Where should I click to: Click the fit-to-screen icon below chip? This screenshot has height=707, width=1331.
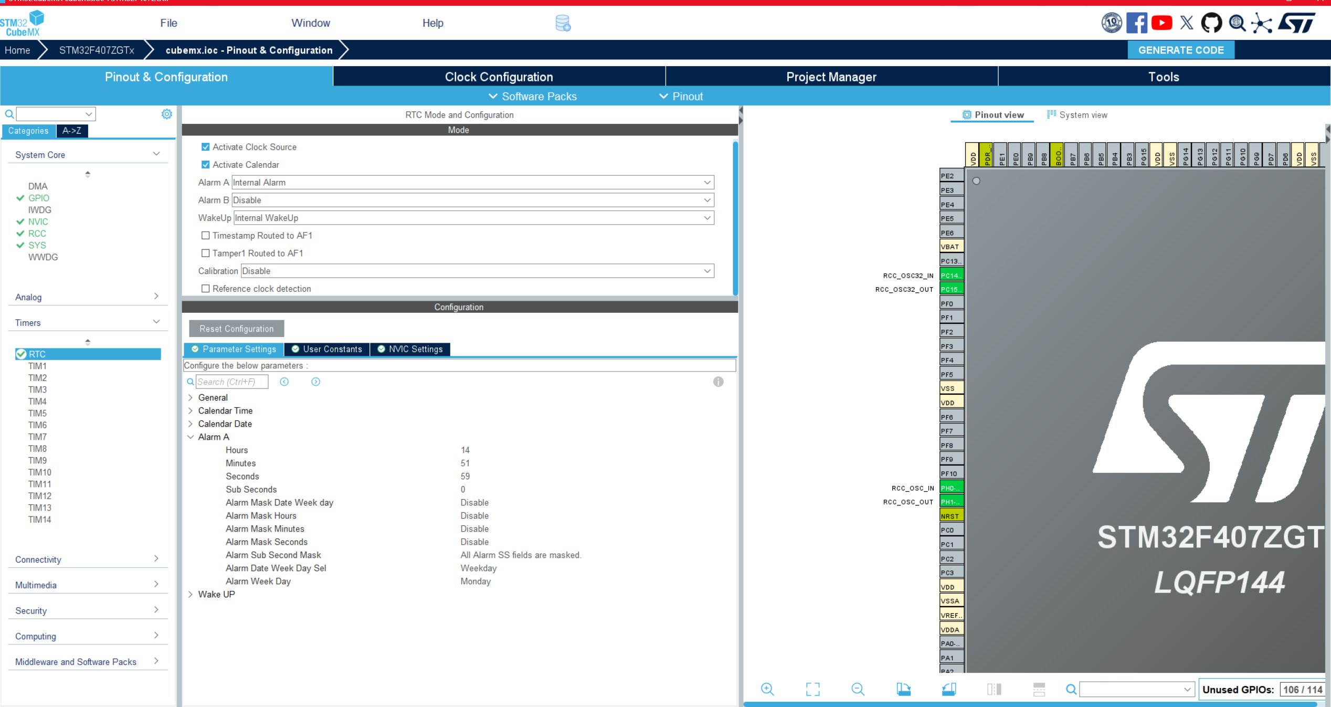pos(812,689)
